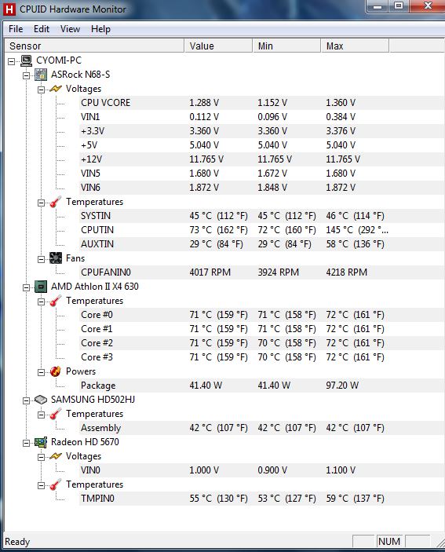Select the +3.3V row

[261, 131]
